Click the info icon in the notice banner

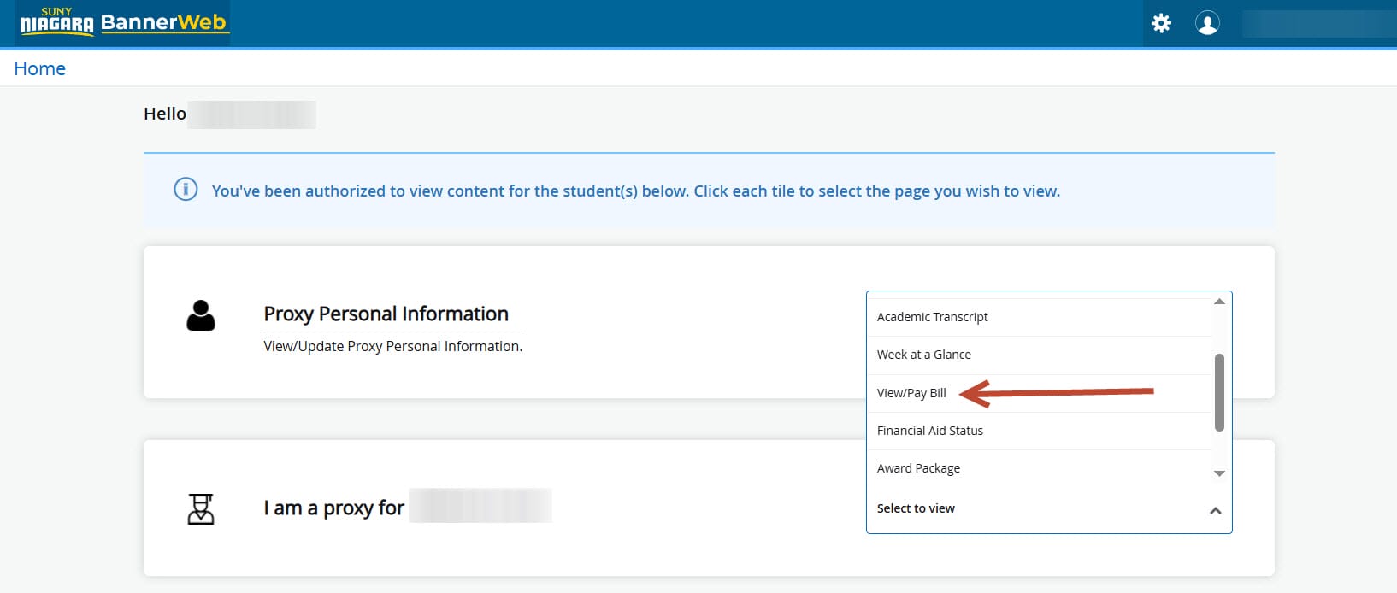(186, 190)
